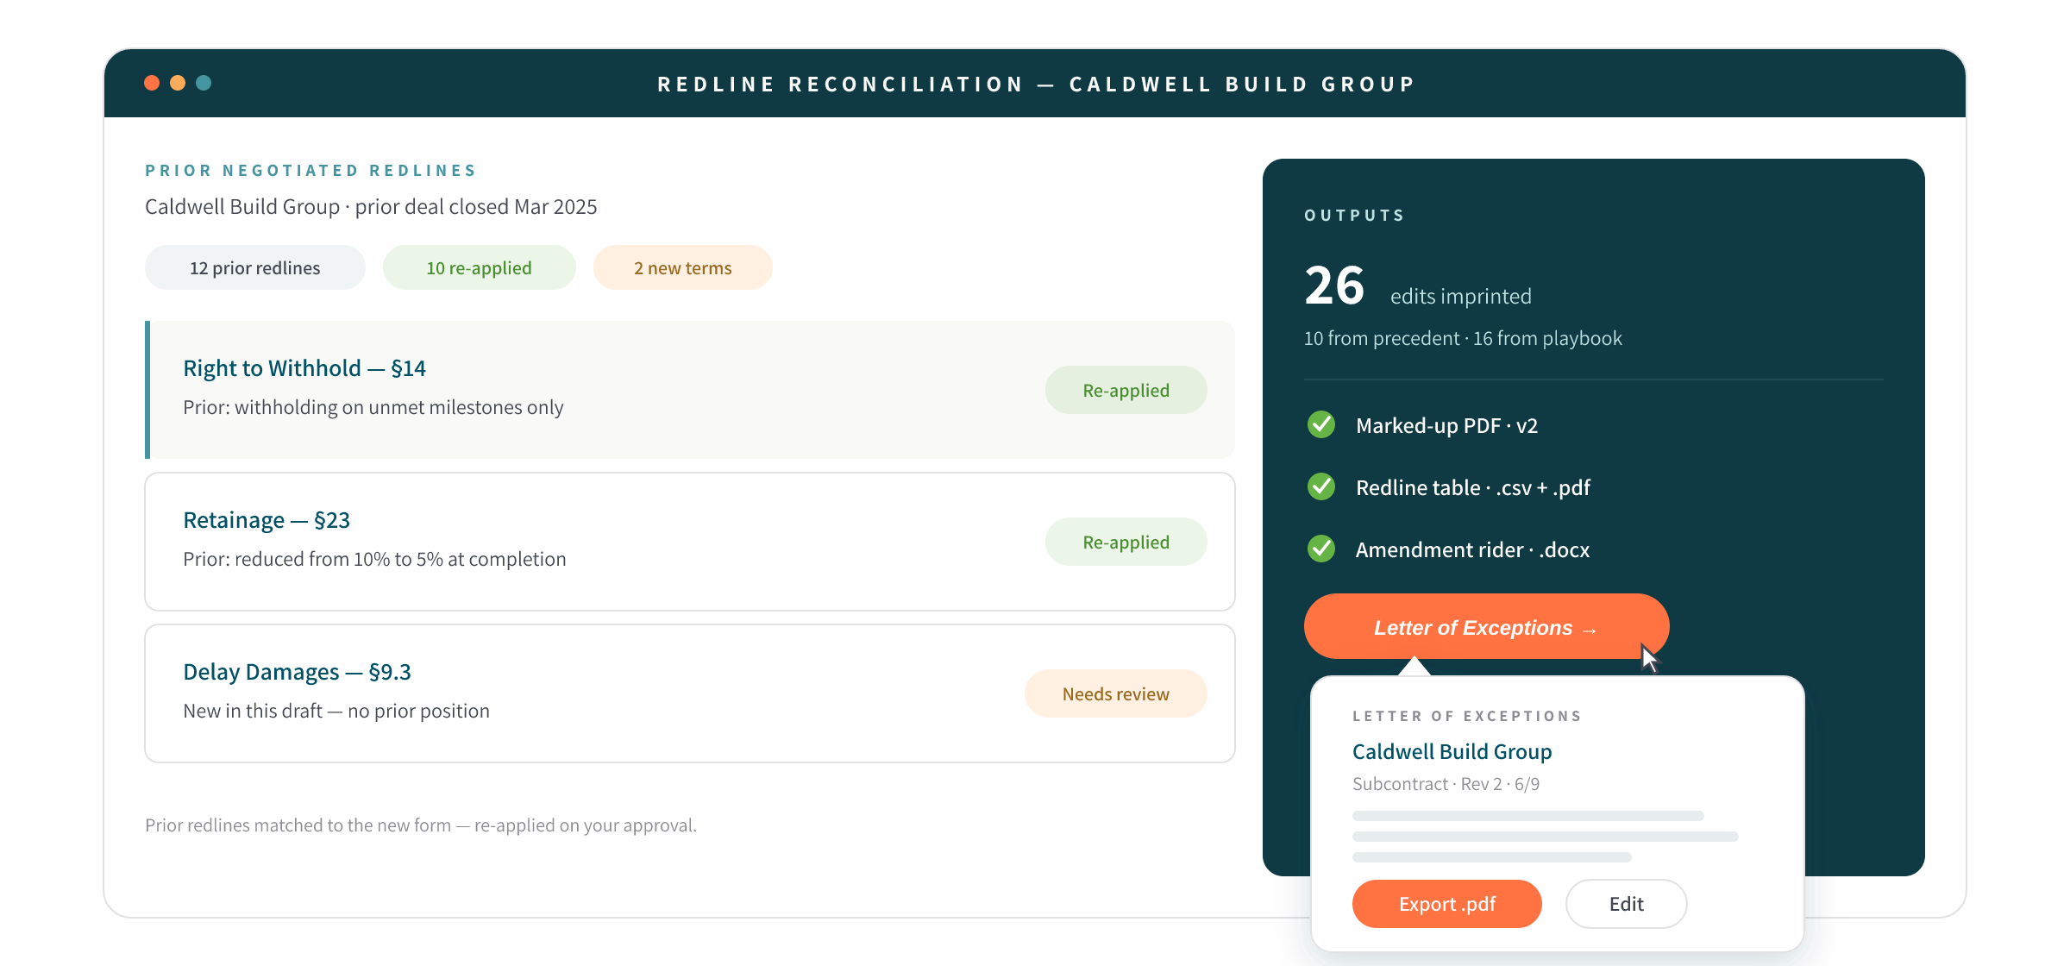Click the green check beside Redline table
Viewport: 2070px width, 966px height.
tap(1320, 486)
